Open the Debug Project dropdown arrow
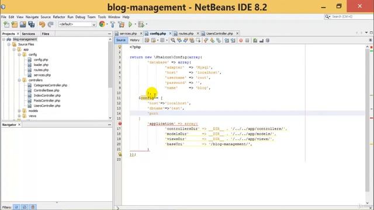The height and width of the screenshot is (210, 374). [146, 24]
